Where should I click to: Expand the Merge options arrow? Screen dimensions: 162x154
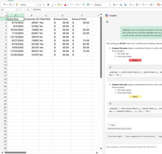(x=90, y=5)
